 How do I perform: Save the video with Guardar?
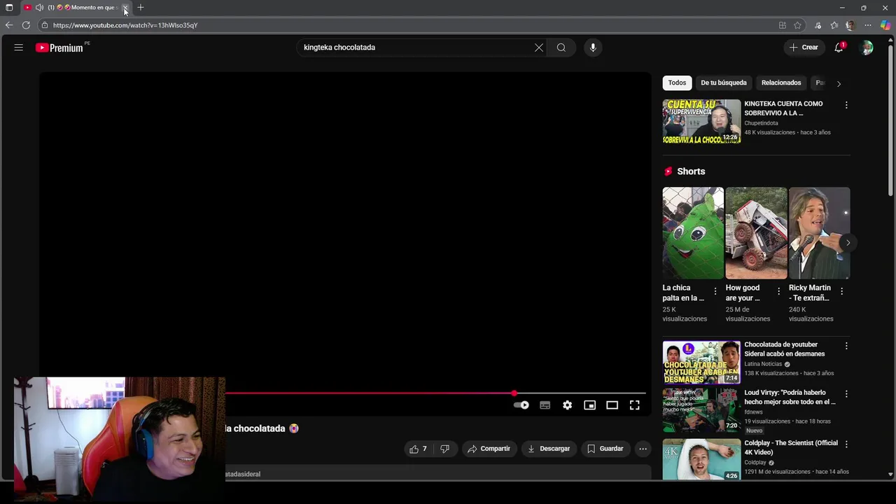(605, 449)
